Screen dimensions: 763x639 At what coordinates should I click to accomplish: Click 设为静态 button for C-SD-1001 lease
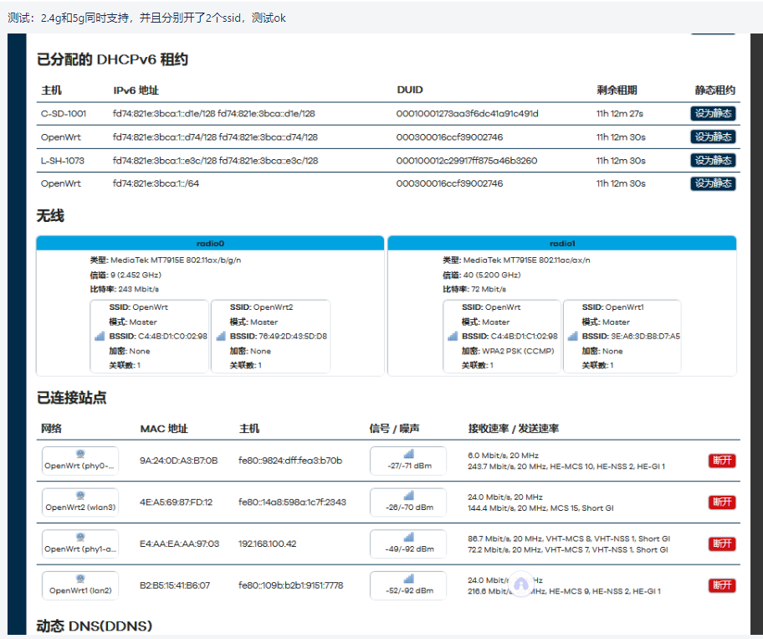pos(713,114)
